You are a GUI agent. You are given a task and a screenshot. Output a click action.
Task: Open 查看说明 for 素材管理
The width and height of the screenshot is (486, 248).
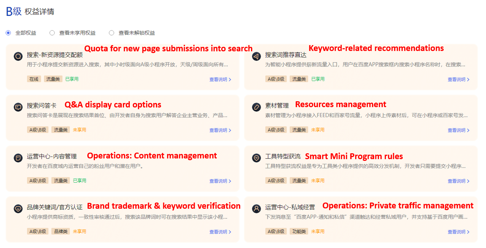(x=459, y=130)
